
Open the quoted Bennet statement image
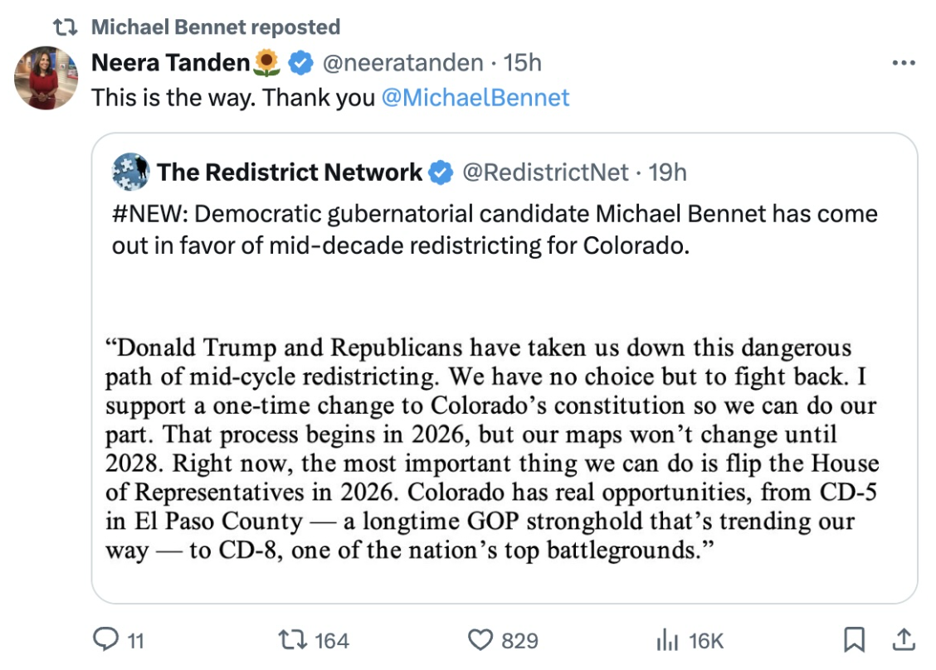491,449
